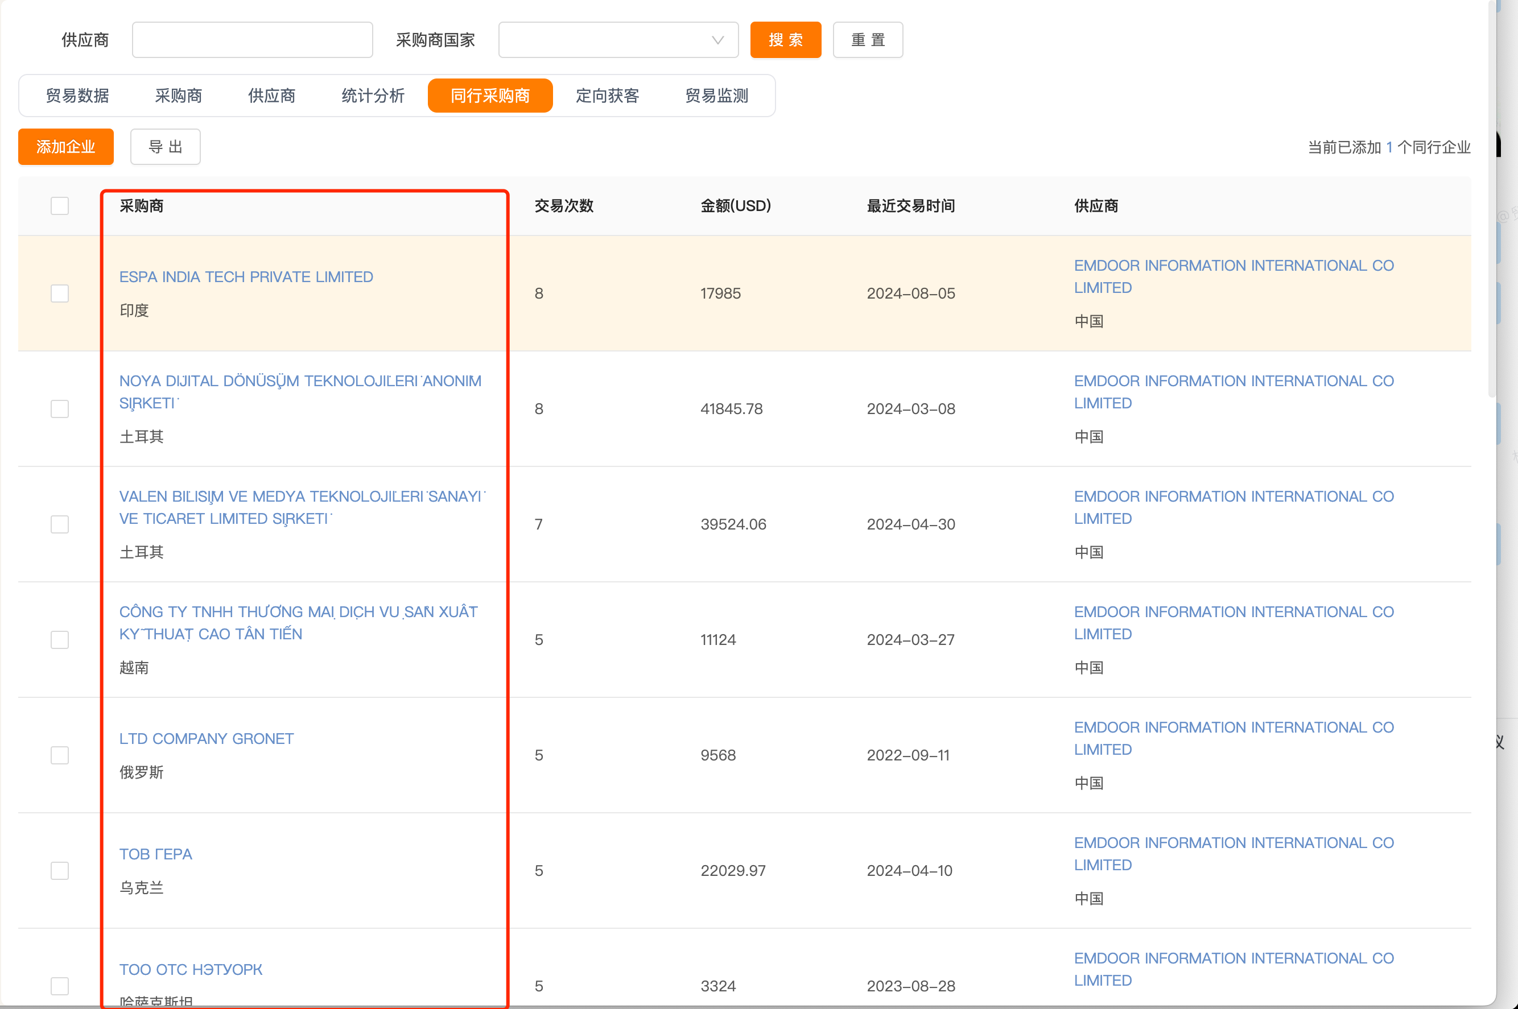Click the 当前已添加 1 个同行企业 text
The width and height of the screenshot is (1518, 1009).
[x=1389, y=147]
